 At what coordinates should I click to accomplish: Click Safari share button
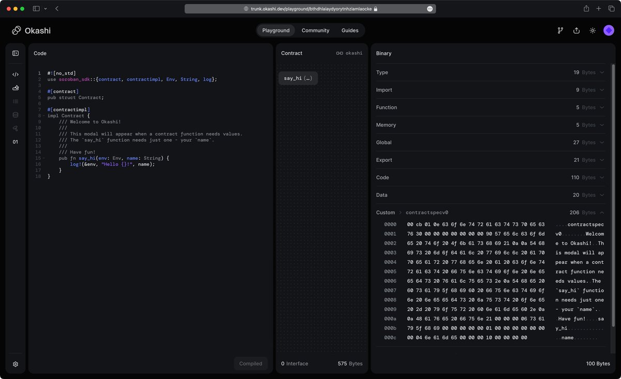pyautogui.click(x=586, y=9)
